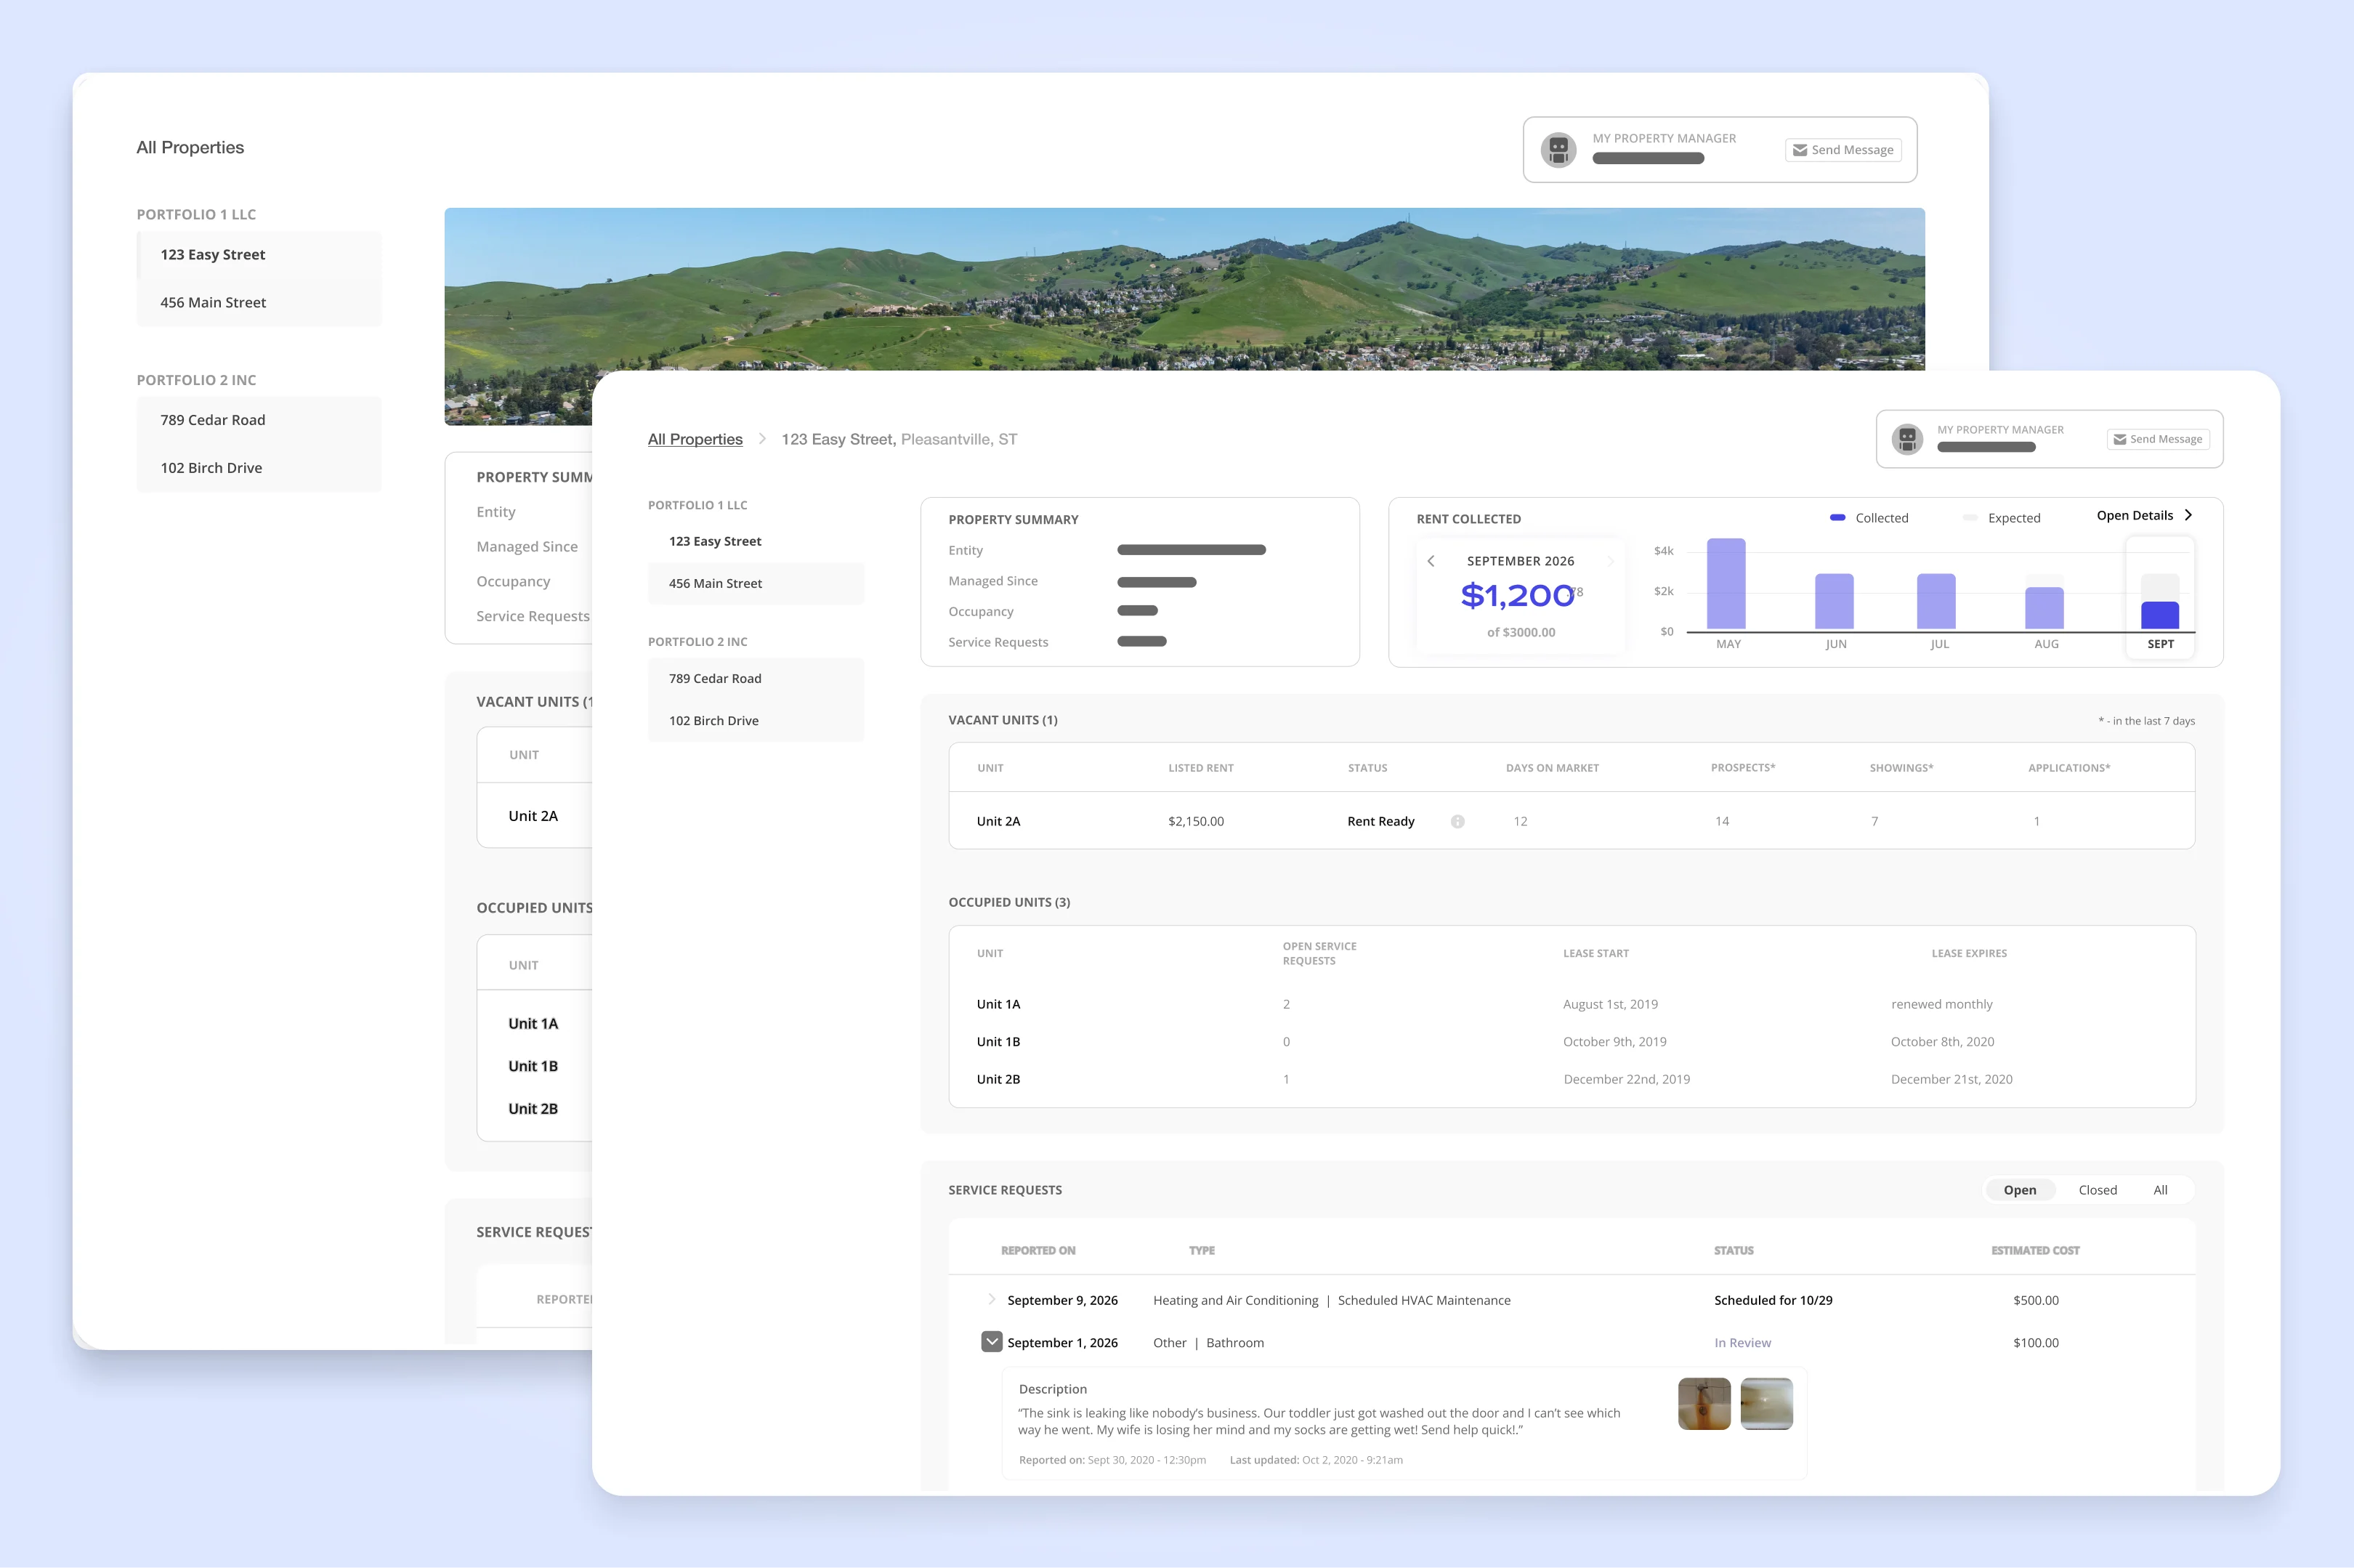Click the In Review status
The height and width of the screenshot is (1568, 2354).
coord(1742,1343)
